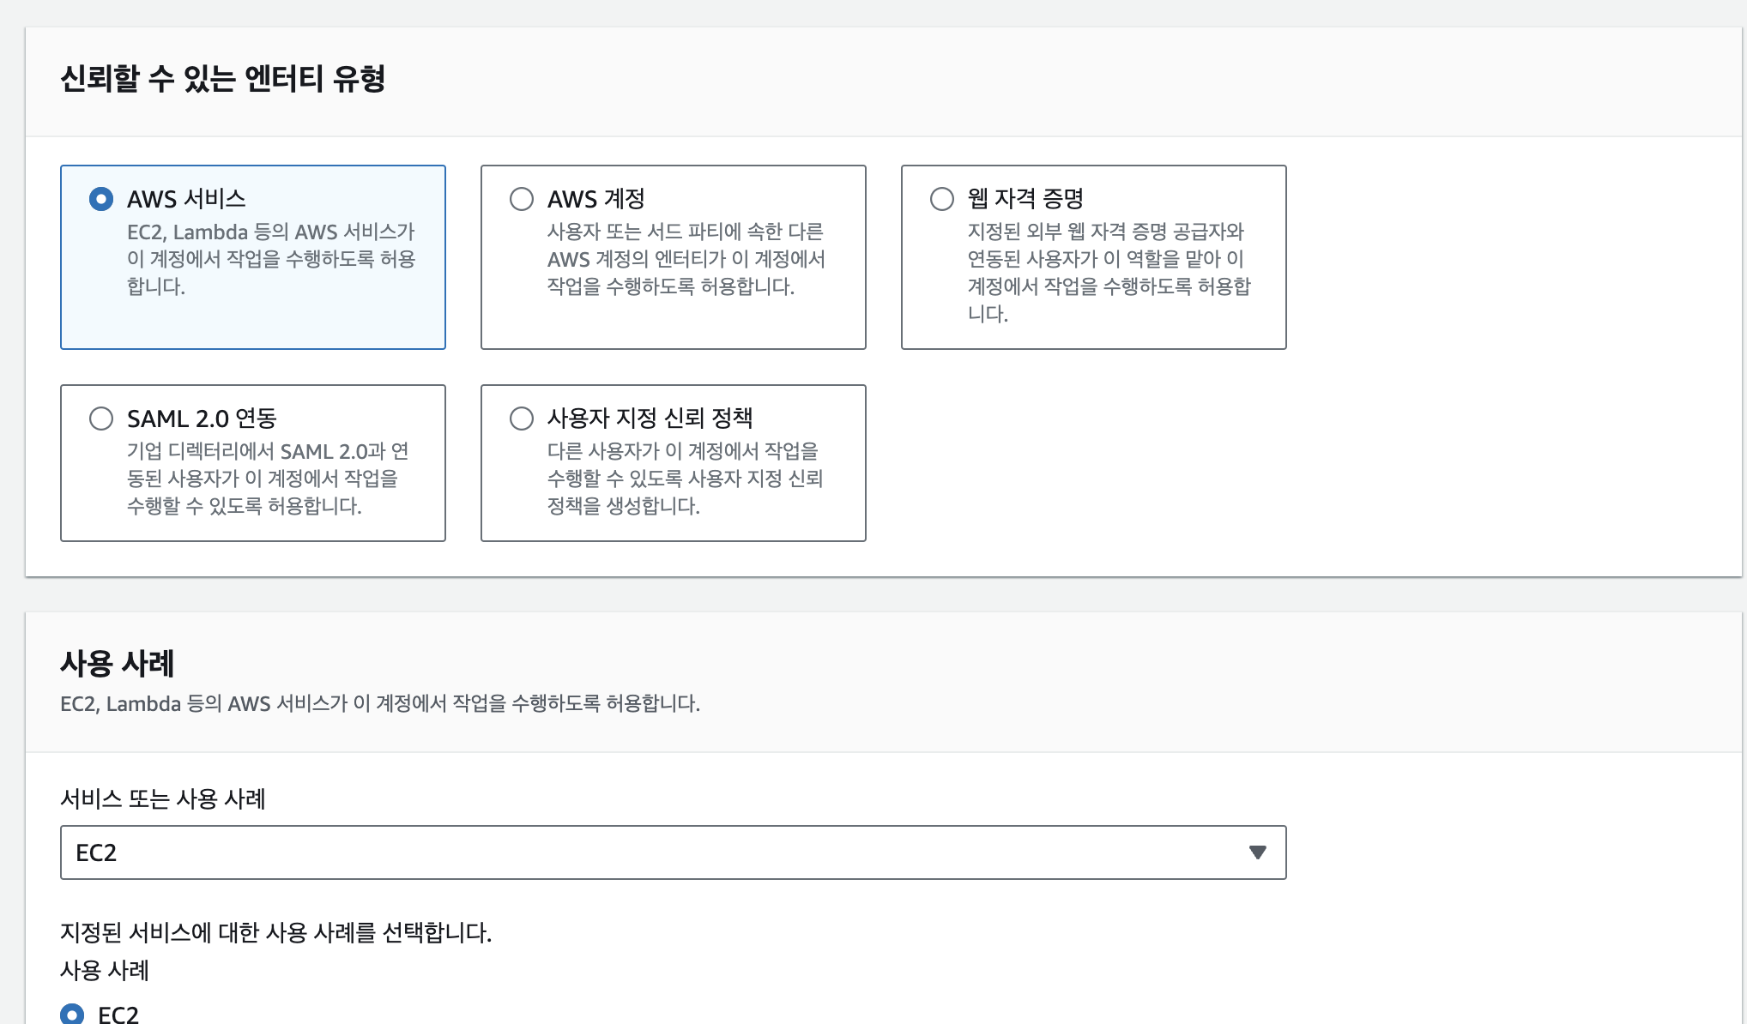Select the EC2 use case radio button
The height and width of the screenshot is (1024, 1747).
(73, 1014)
